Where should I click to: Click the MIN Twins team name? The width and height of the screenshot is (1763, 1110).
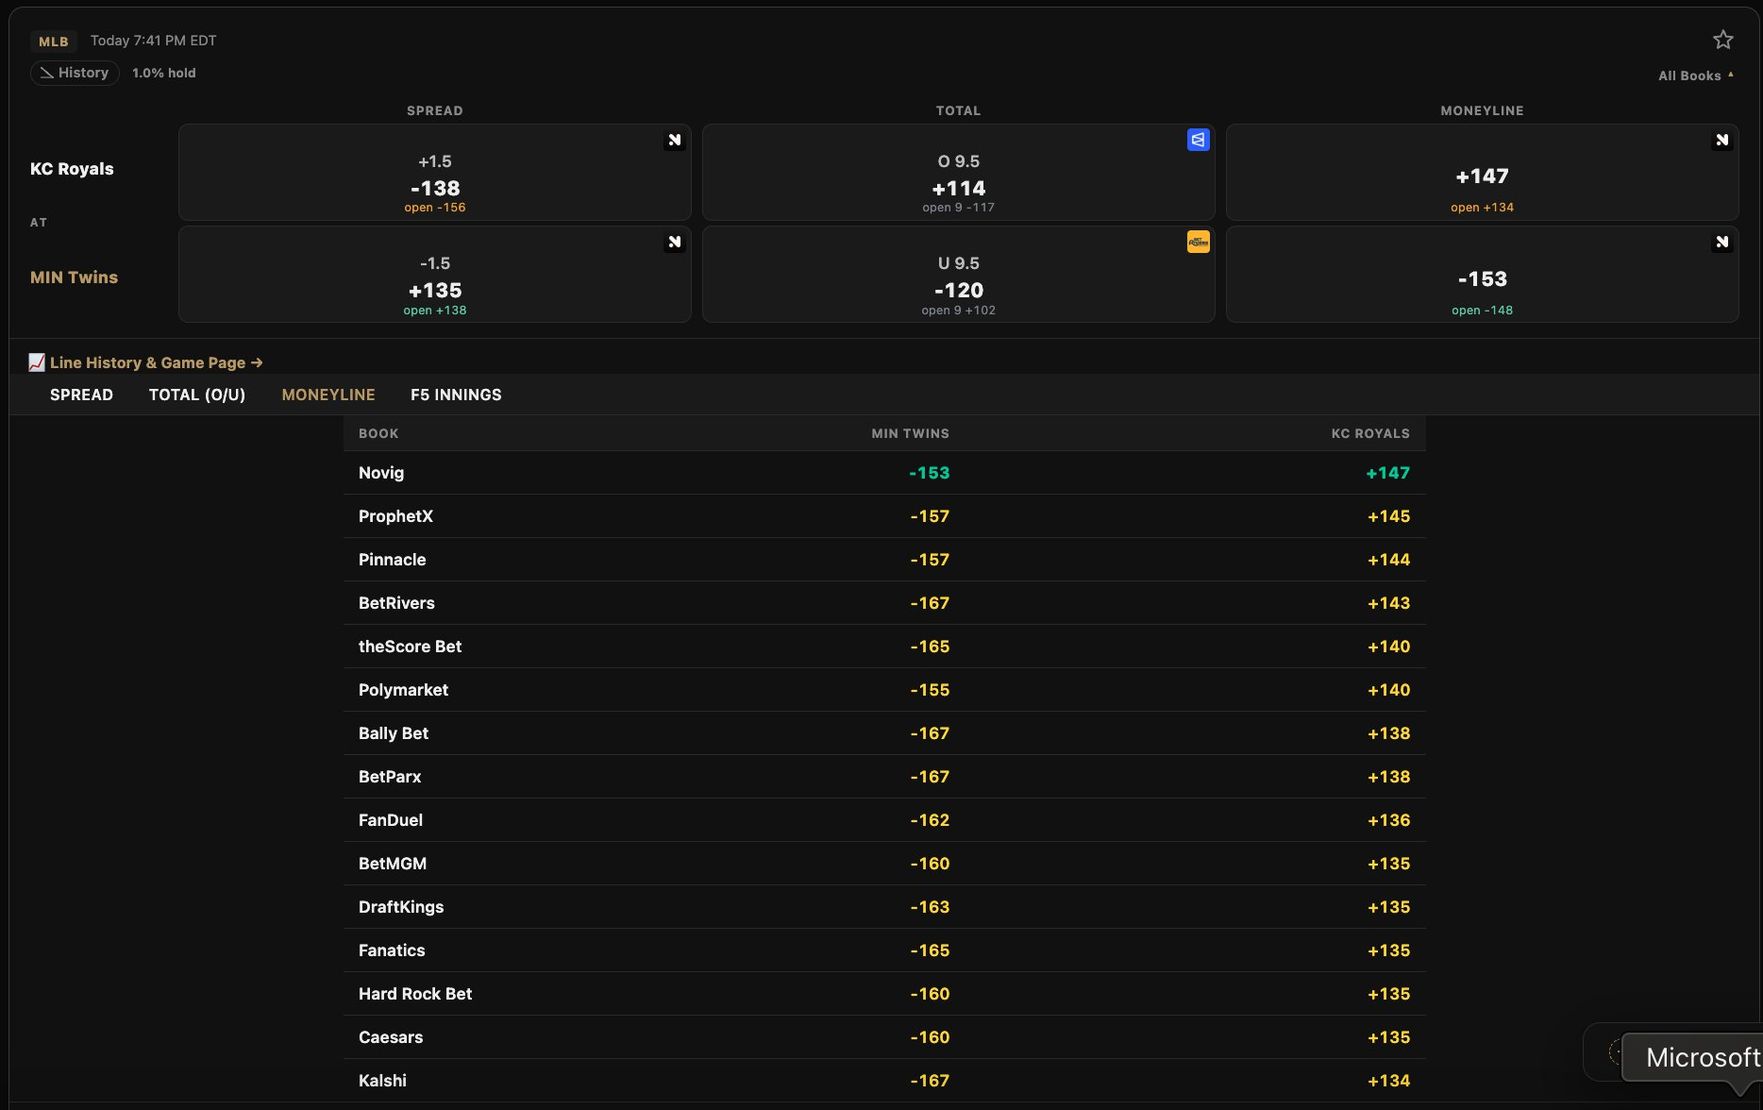click(74, 277)
